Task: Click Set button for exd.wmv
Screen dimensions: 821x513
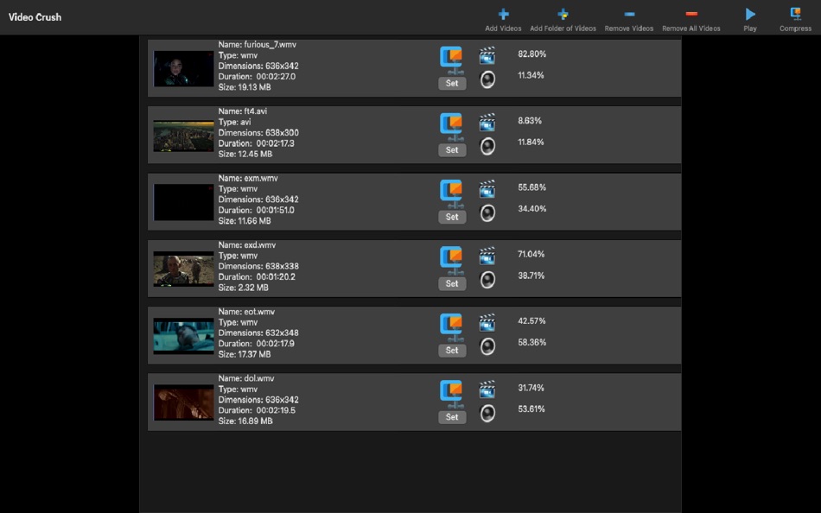Action: point(452,284)
